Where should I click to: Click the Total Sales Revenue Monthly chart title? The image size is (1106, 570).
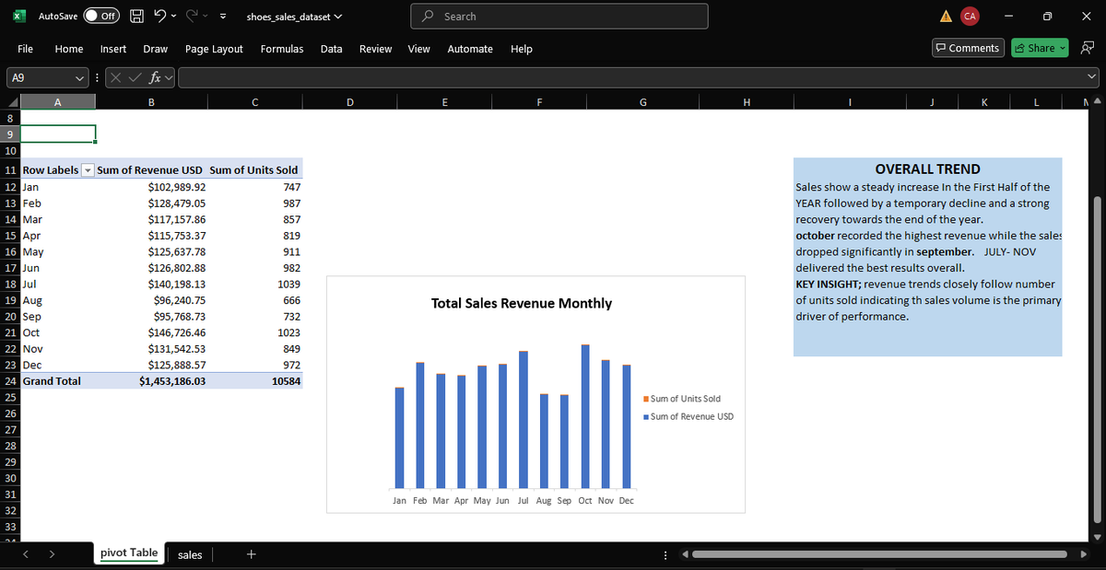click(x=521, y=303)
